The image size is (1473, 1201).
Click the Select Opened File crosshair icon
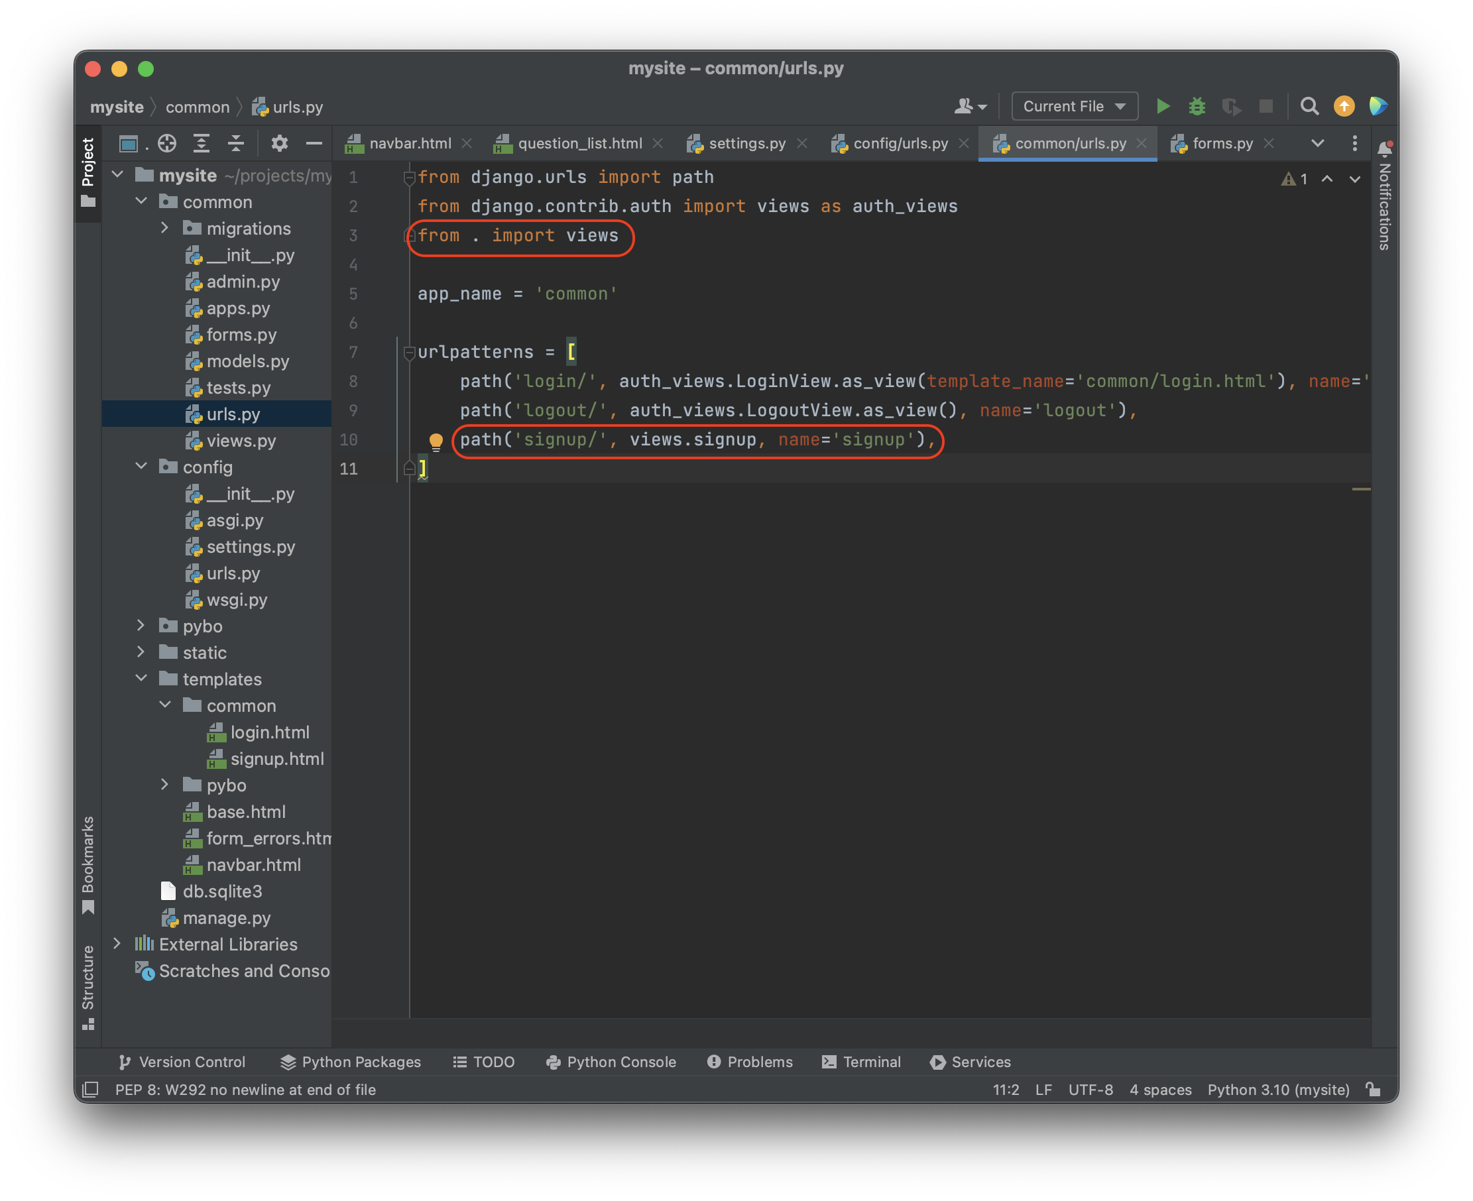tap(167, 143)
